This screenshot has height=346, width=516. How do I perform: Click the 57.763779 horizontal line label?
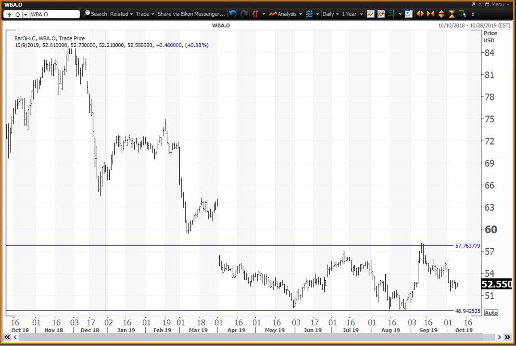tap(467, 246)
